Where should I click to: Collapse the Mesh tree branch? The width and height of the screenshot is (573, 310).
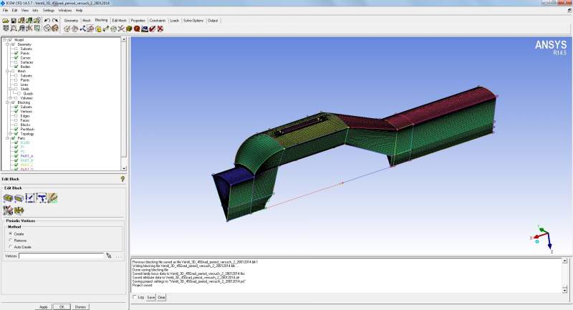[7, 71]
